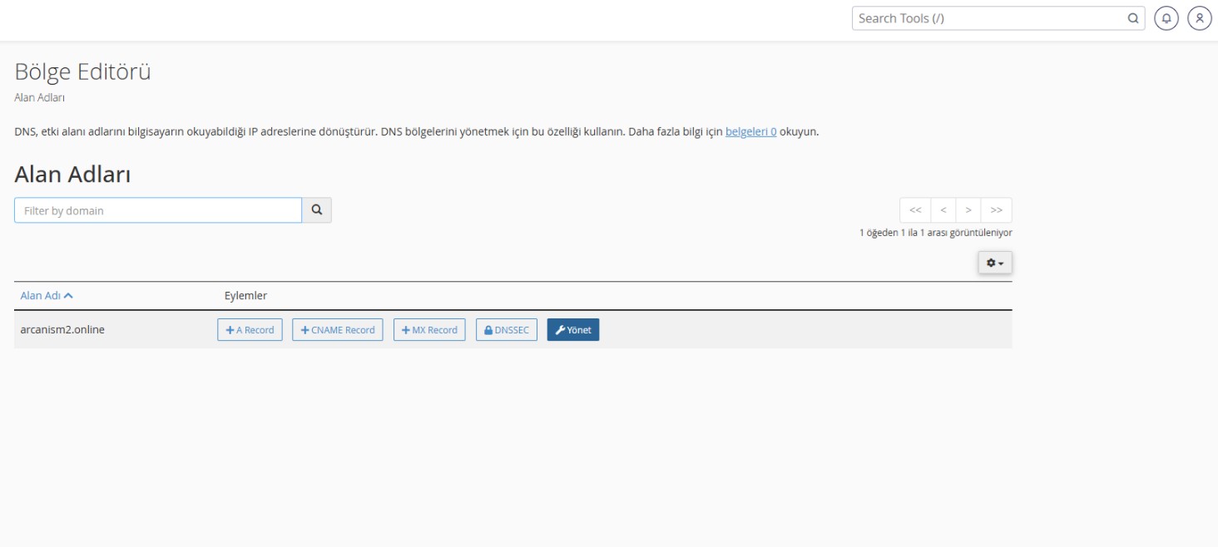This screenshot has width=1218, height=547.
Task: Go to previous page of results
Action: (x=943, y=210)
